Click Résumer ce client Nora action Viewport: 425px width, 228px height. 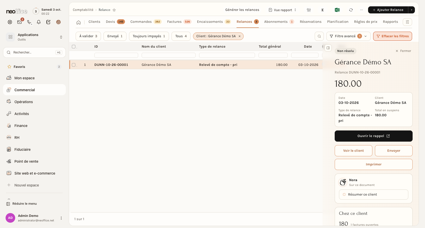pos(373,195)
